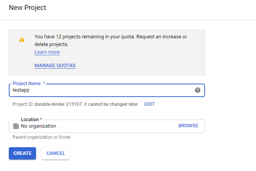
Task: Browse for a parent organization location
Action: click(188, 126)
